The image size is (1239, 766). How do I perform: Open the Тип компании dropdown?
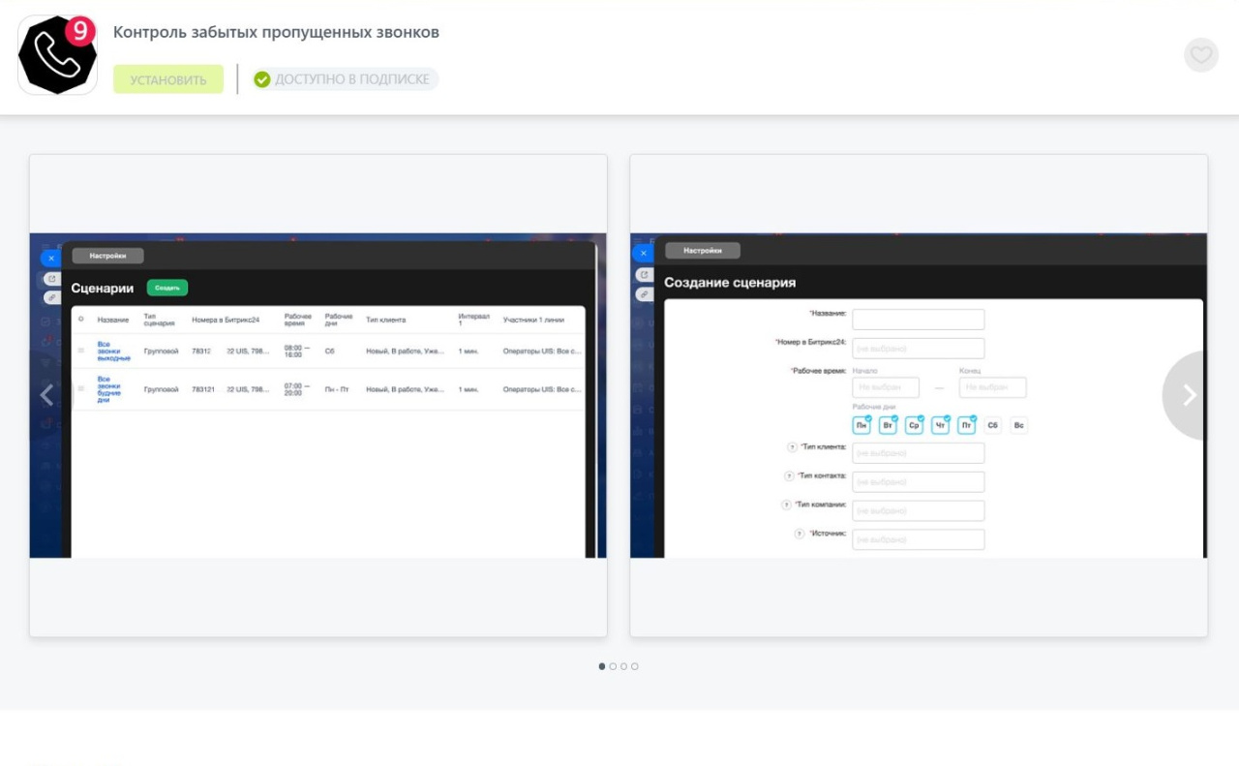click(x=918, y=510)
